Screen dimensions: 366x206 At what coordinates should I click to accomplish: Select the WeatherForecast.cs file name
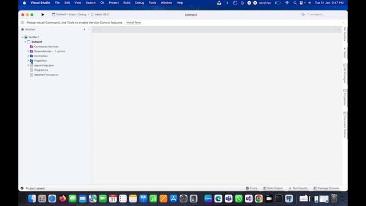tap(46, 75)
